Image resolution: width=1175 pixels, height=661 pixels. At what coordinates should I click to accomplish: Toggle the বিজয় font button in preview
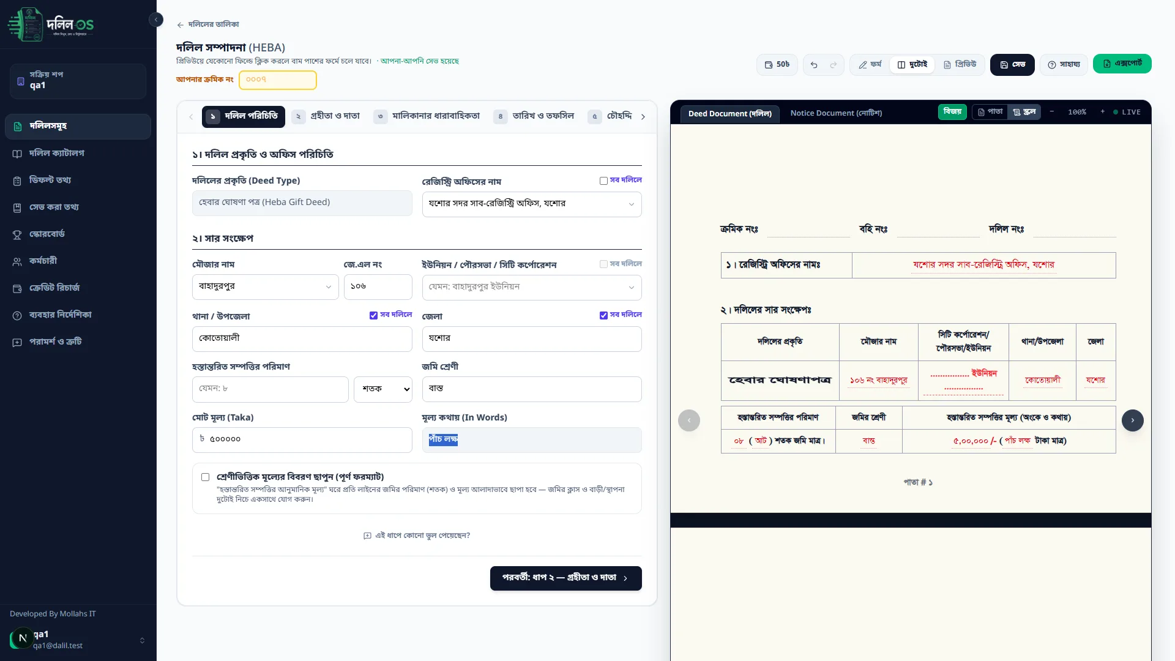coord(952,112)
